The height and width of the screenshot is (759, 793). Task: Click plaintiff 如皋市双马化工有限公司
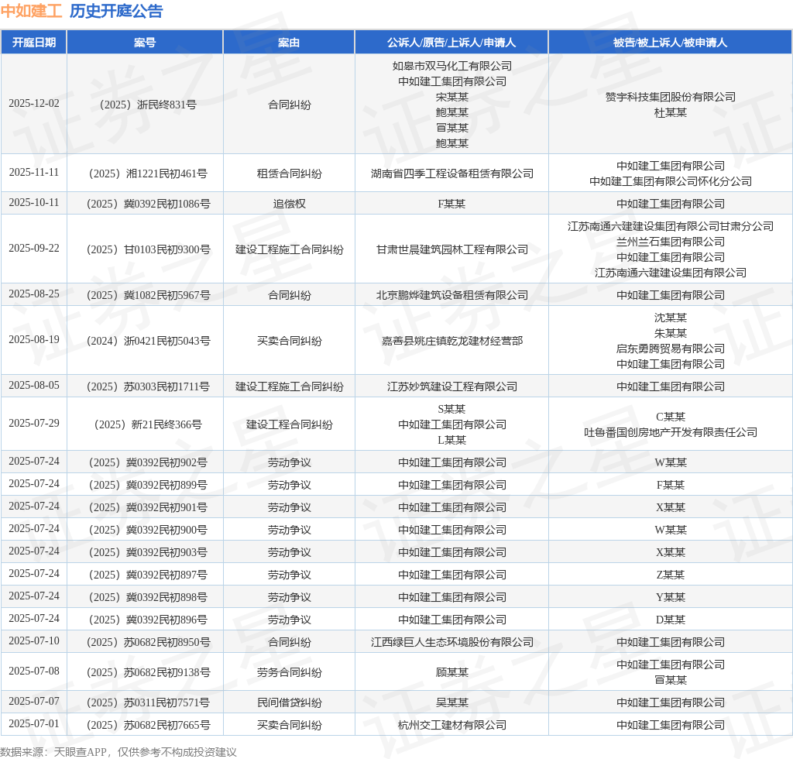(451, 67)
